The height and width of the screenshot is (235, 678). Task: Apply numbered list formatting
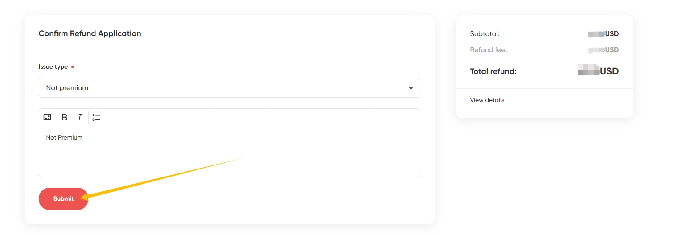pyautogui.click(x=96, y=117)
